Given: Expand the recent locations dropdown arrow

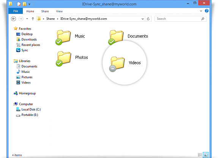Looking at the screenshot, I should click(27, 19).
